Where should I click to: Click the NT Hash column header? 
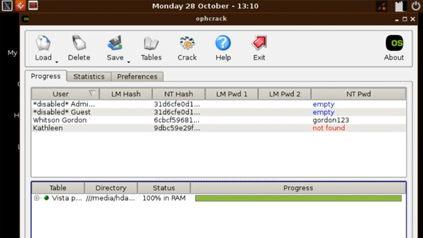[178, 94]
